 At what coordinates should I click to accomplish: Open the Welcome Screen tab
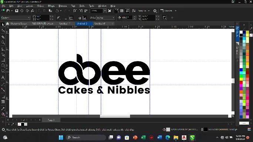pyautogui.click(x=19, y=24)
